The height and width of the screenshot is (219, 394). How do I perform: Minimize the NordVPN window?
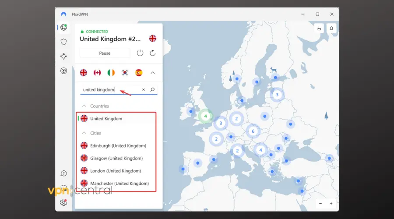coord(303,14)
